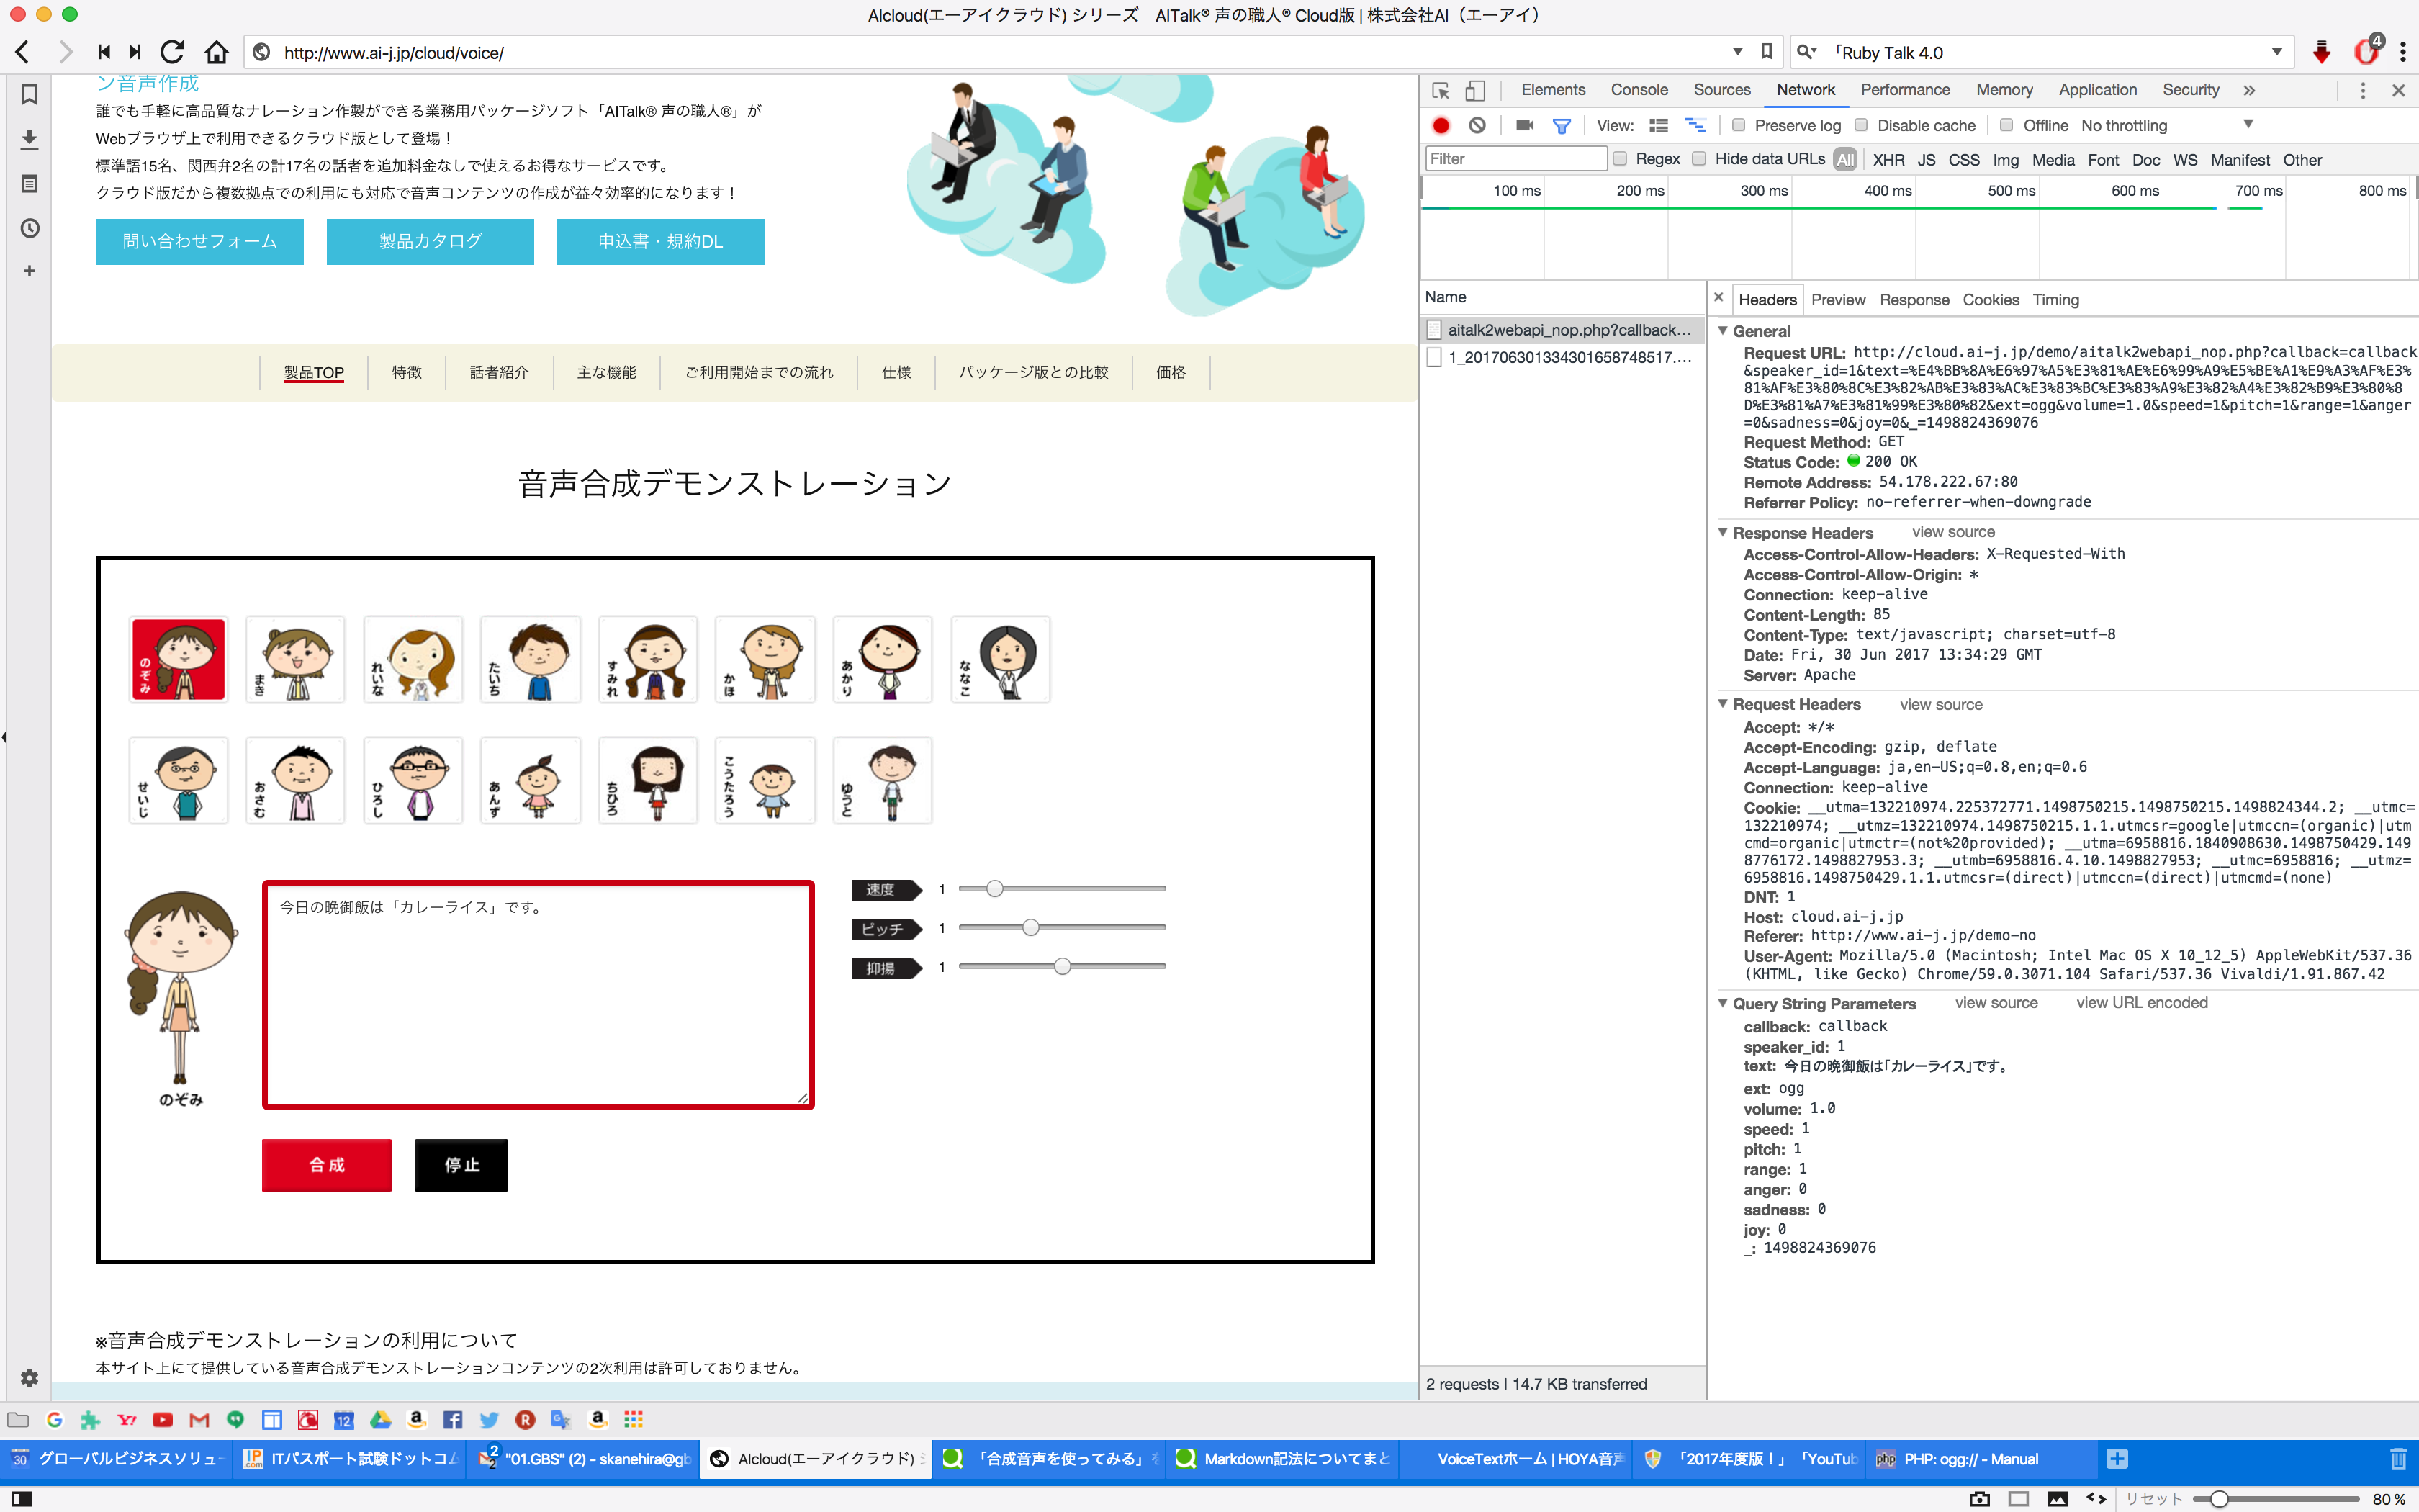The width and height of the screenshot is (2419, 1512).
Task: Clear the network log
Action: click(x=1477, y=125)
